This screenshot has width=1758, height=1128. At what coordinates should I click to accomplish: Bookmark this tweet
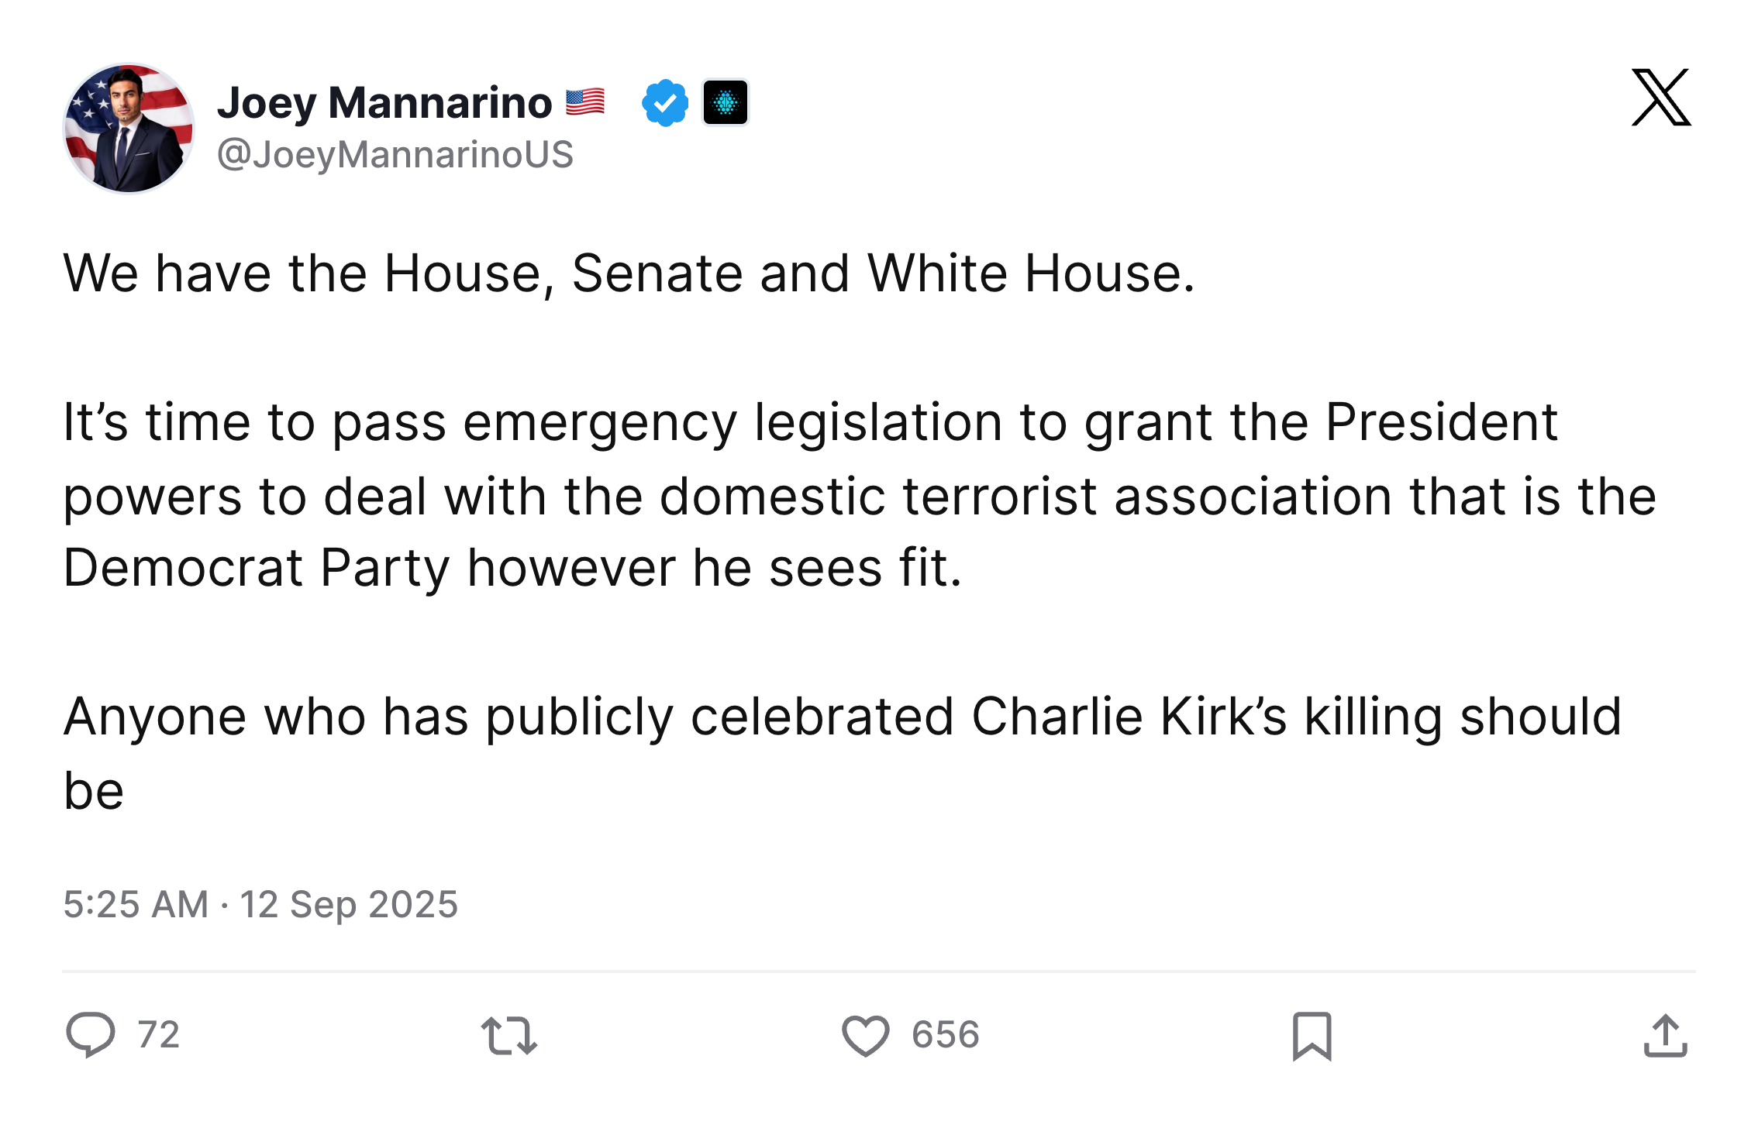tap(1312, 1036)
